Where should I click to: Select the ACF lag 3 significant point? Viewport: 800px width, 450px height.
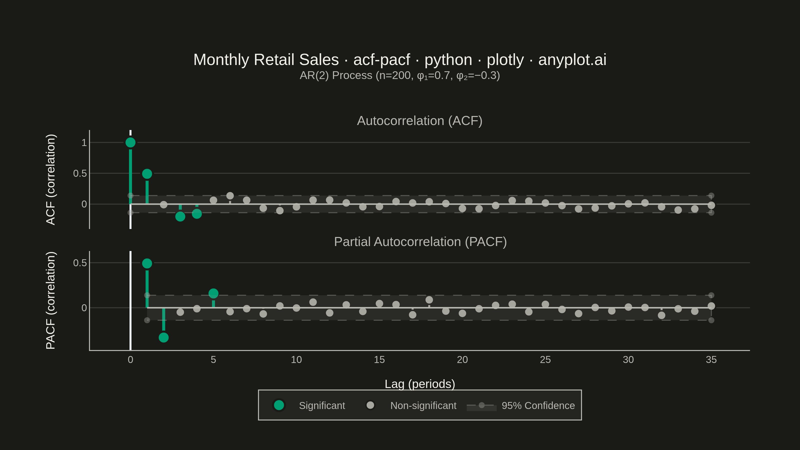[x=180, y=216]
